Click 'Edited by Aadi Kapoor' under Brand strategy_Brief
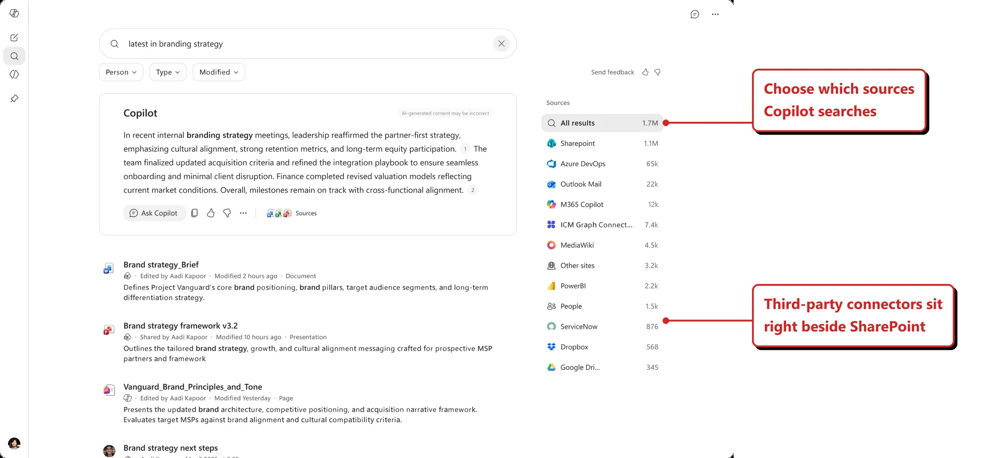Image resolution: width=995 pixels, height=458 pixels. point(173,276)
